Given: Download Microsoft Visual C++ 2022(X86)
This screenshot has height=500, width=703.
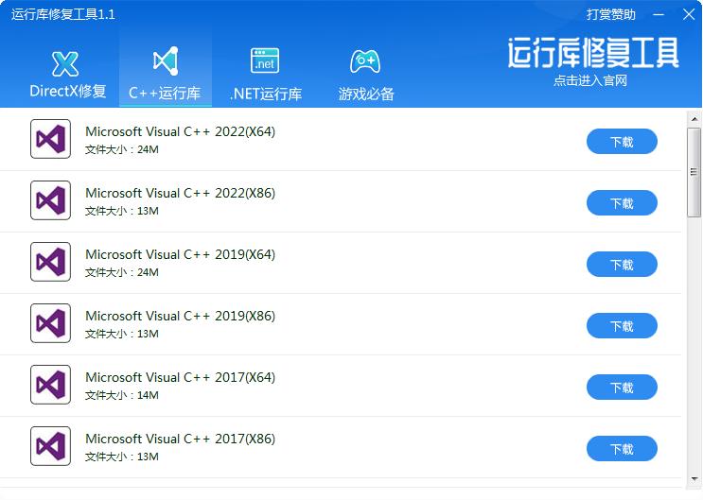Looking at the screenshot, I should (622, 203).
